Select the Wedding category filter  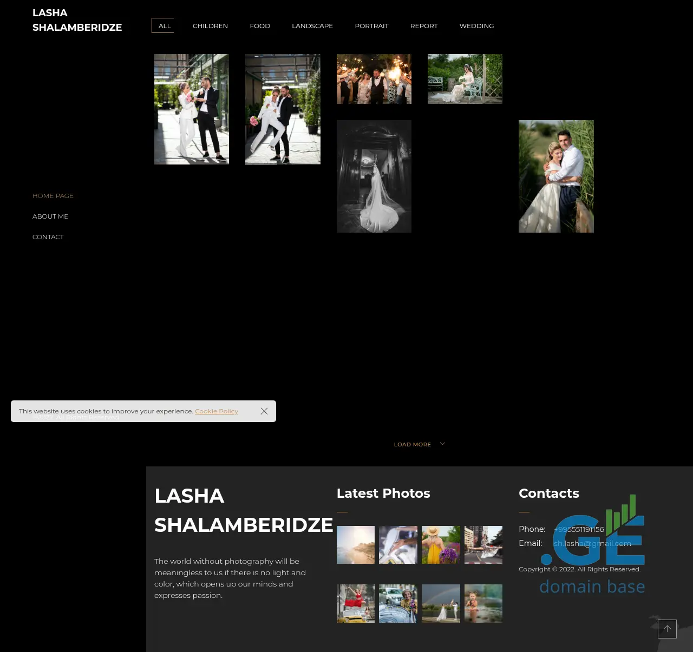[476, 26]
